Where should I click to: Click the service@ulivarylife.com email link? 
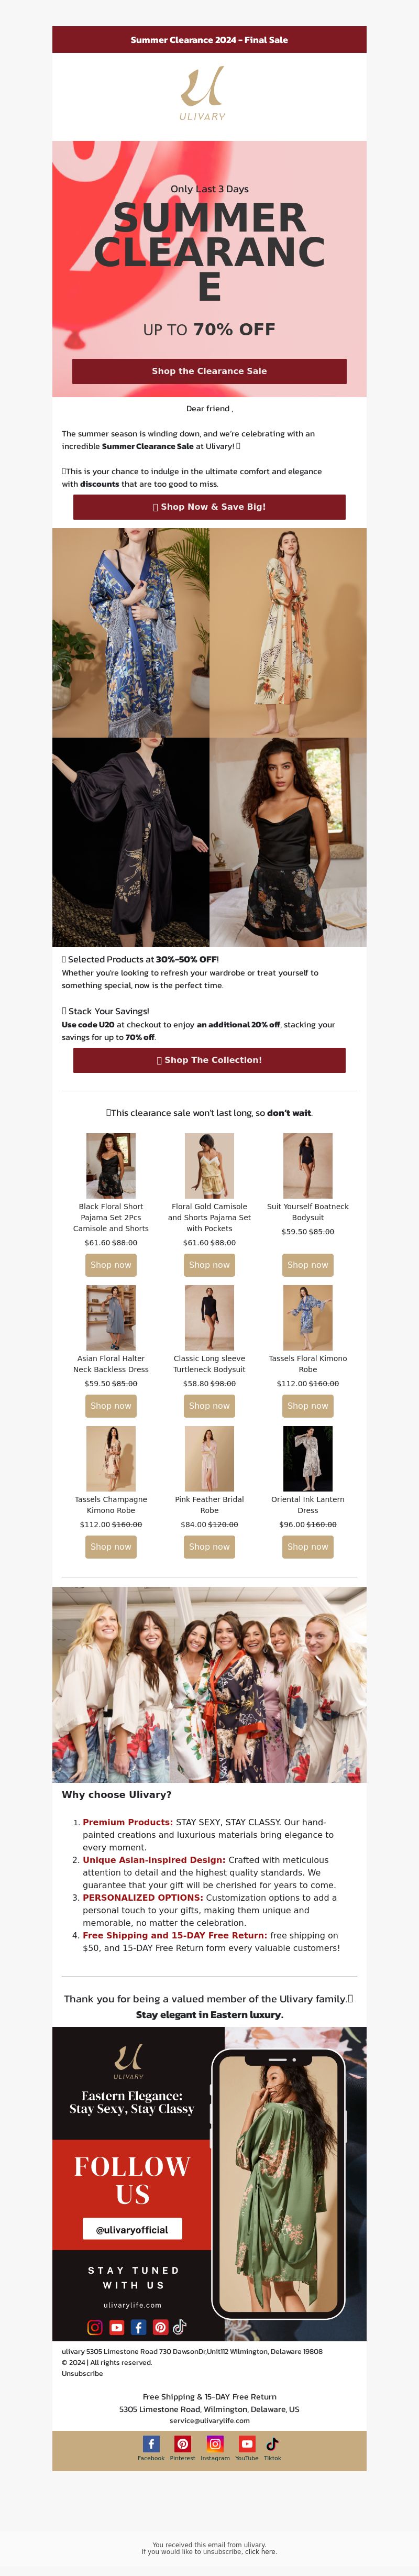pyautogui.click(x=209, y=2421)
